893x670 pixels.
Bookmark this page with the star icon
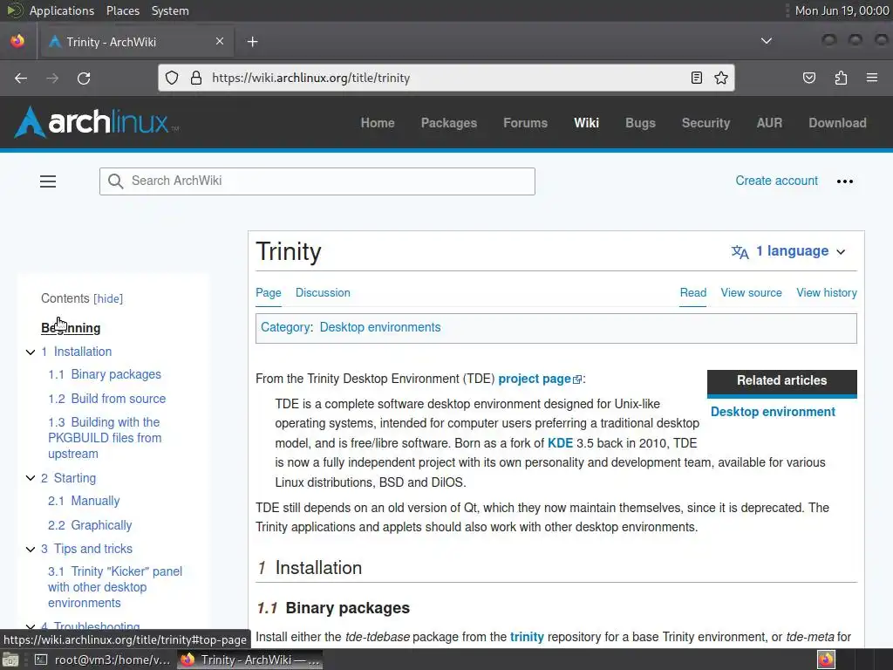pyautogui.click(x=721, y=78)
